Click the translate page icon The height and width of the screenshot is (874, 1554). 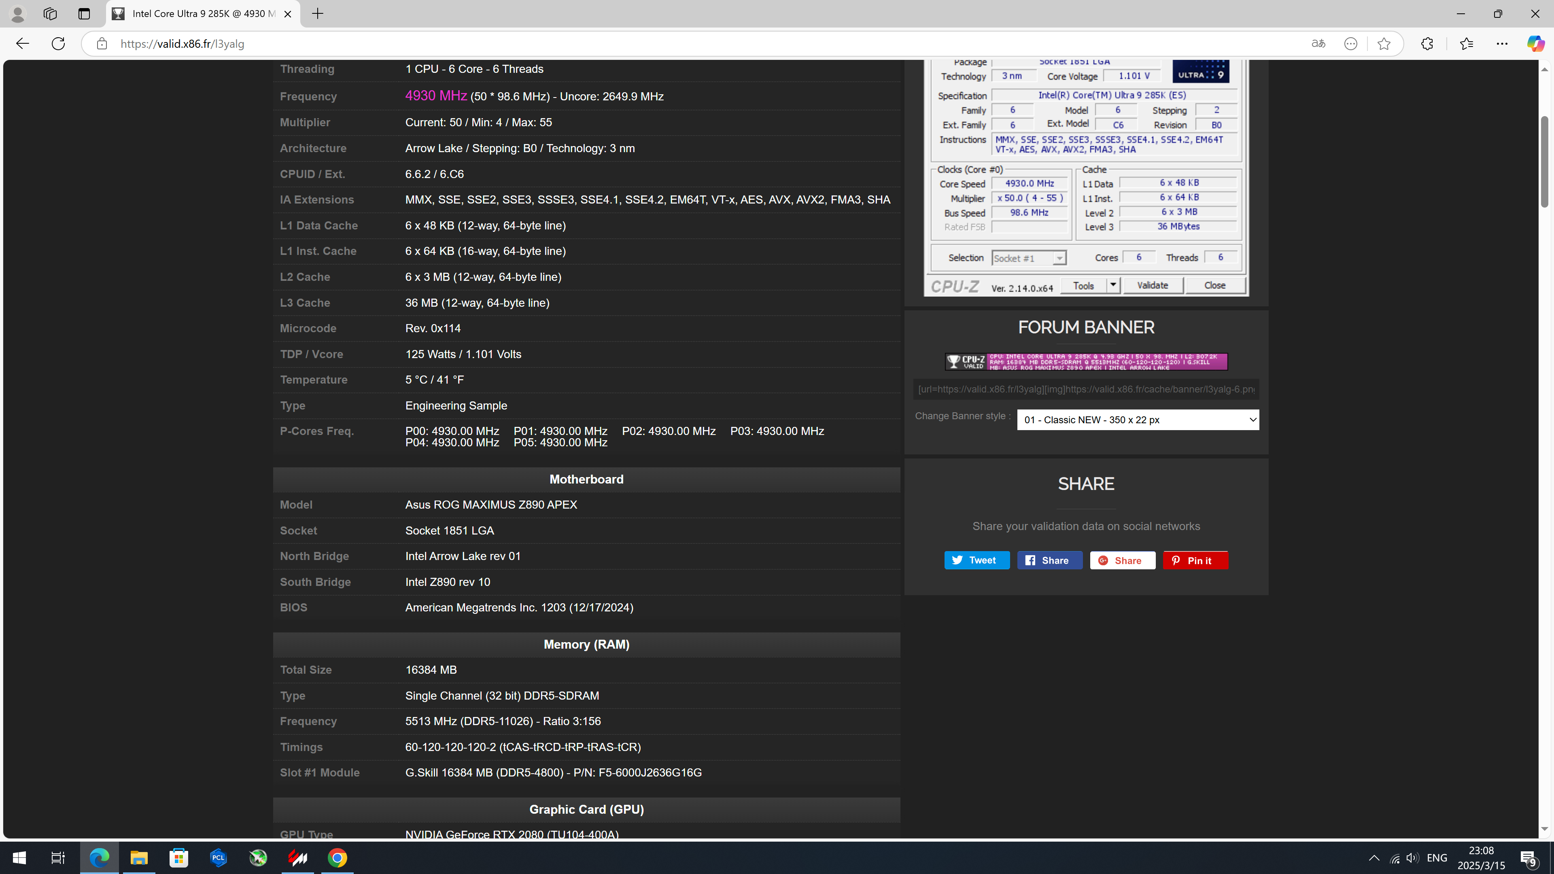click(1318, 43)
